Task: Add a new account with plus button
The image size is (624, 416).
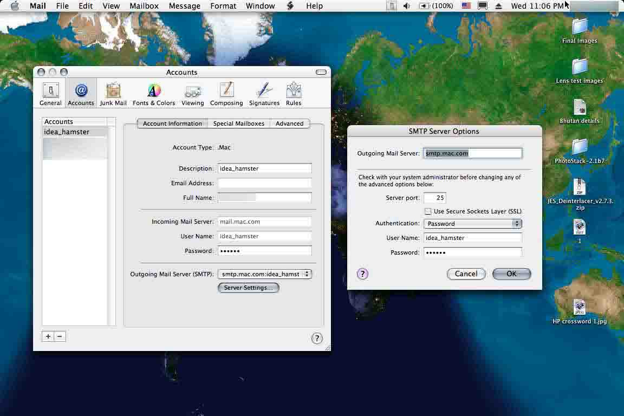Action: pos(48,336)
